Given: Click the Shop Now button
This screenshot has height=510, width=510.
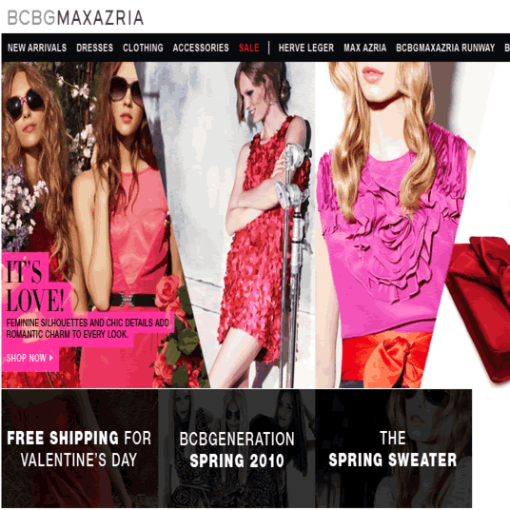Looking at the screenshot, I should tap(29, 358).
